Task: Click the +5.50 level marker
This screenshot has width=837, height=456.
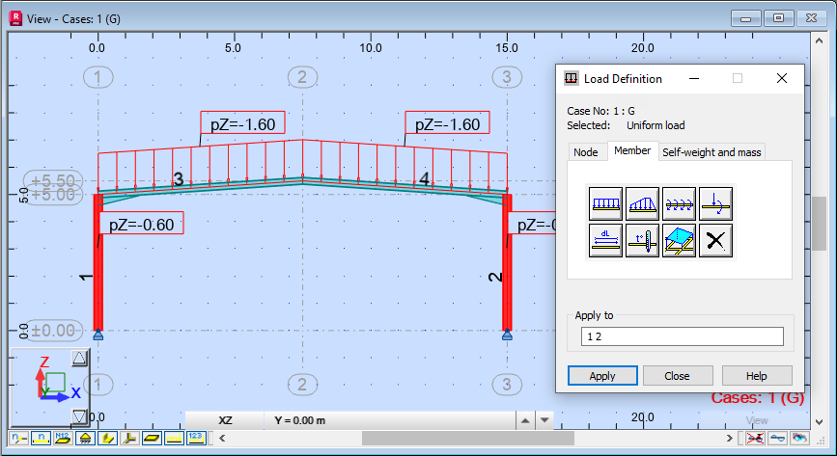Action: click(53, 180)
